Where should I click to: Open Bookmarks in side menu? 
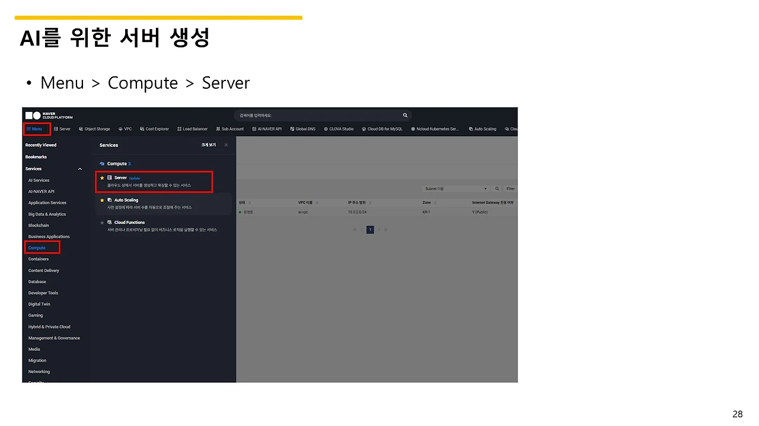(36, 157)
